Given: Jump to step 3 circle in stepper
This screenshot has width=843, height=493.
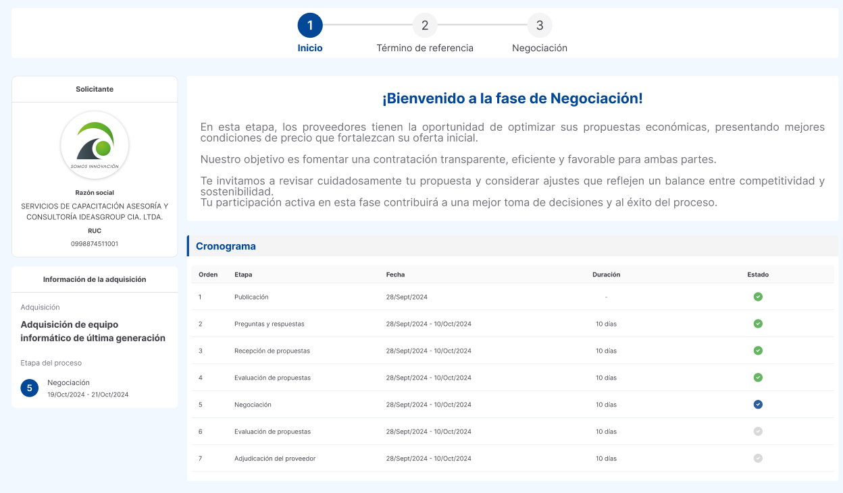Looking at the screenshot, I should click(540, 26).
